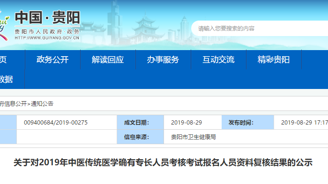
Task: Click the source value 贵阳市卫生健康局
Action: 193,137
